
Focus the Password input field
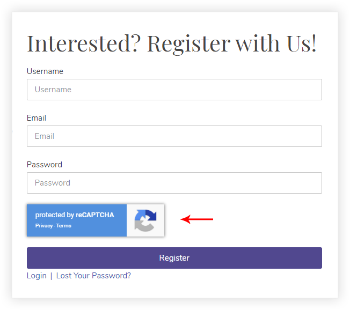[174, 183]
